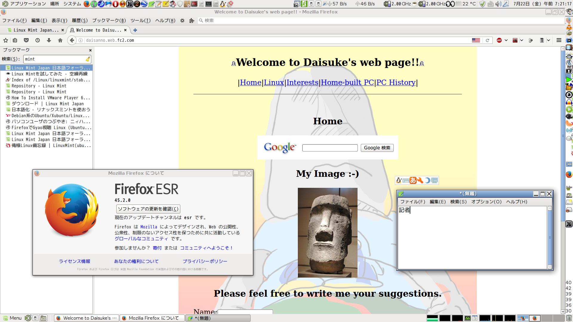Image resolution: width=573 pixels, height=322 pixels.
Task: Open the history clock icon in the toolbar
Action: click(38, 40)
